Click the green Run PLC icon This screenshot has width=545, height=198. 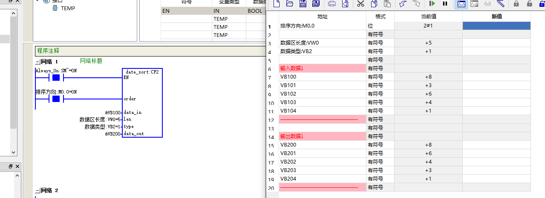click(432, 4)
